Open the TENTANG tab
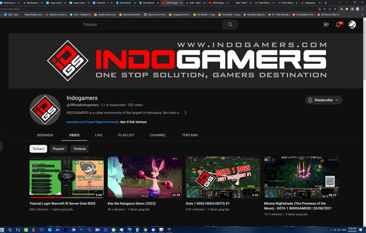The width and height of the screenshot is (366, 233). coord(190,135)
